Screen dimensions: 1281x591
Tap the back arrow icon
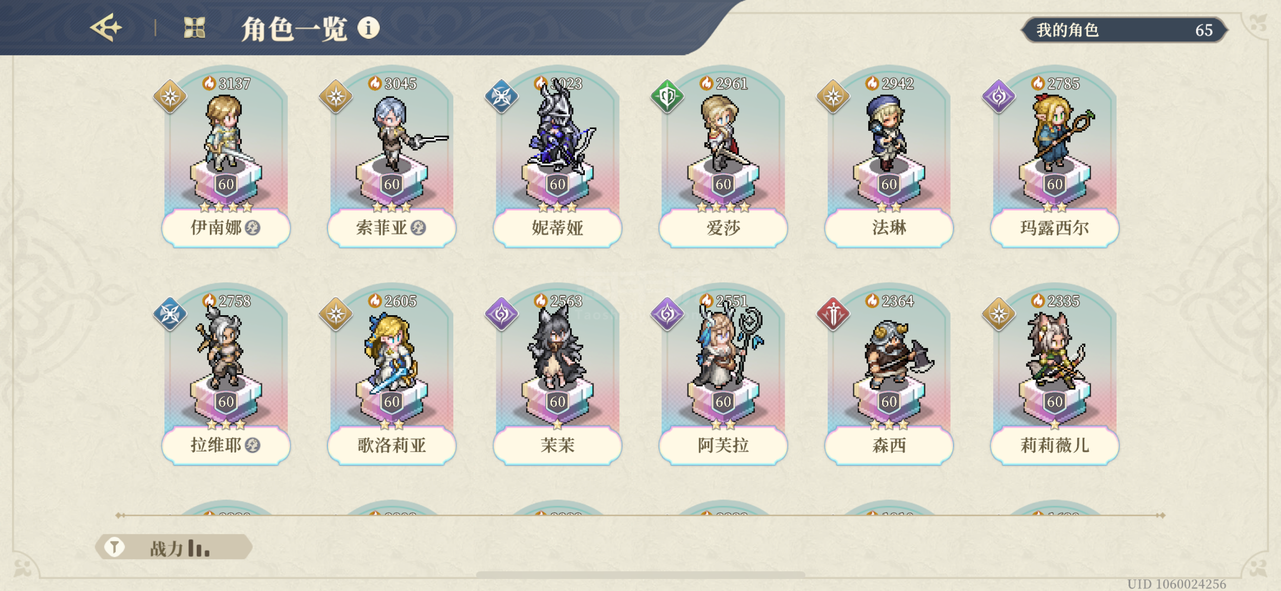[x=106, y=28]
